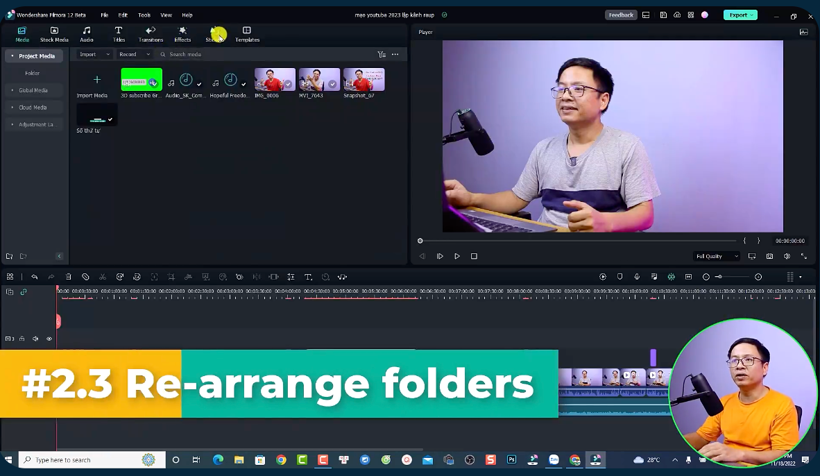Click the timeline zoom in plus icon
Screen dimensions: 820x476
[758, 277]
